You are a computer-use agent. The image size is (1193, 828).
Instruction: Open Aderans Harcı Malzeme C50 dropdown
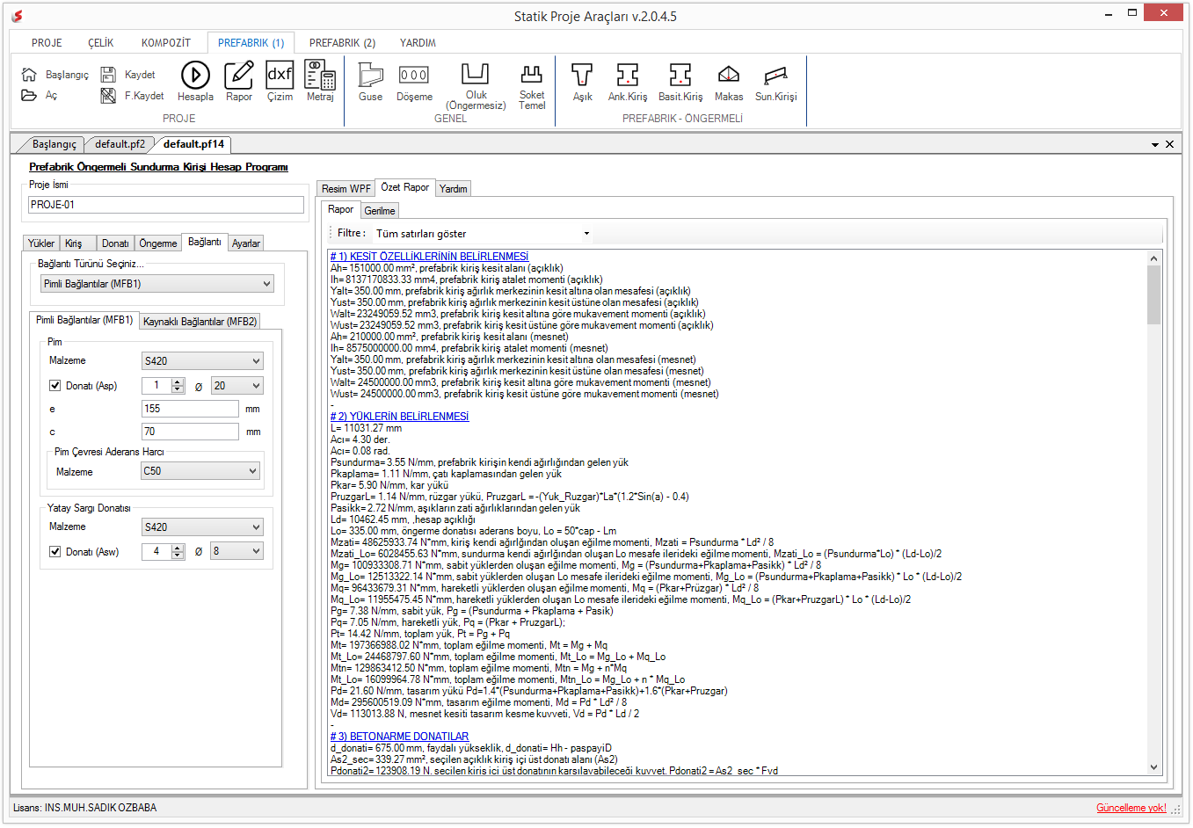(x=200, y=471)
